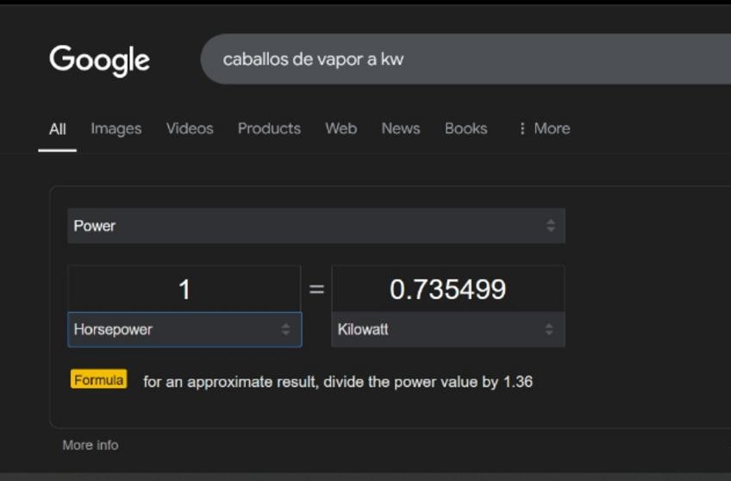Expand the More menu with three dots

[x=544, y=129]
